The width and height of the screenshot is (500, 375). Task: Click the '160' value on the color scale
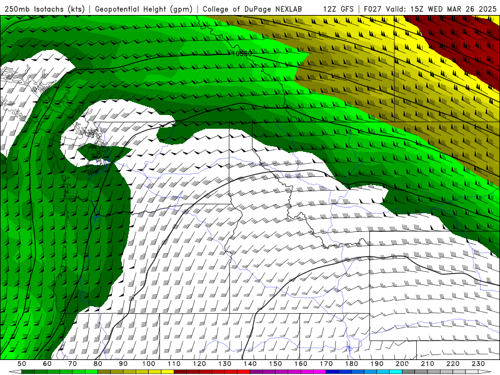(301, 364)
